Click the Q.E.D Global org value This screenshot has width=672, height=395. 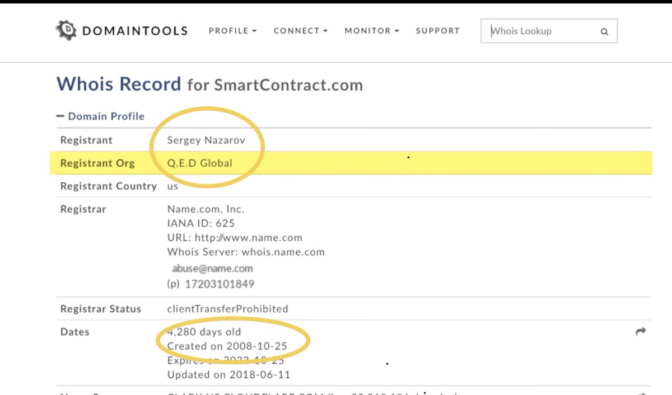199,163
